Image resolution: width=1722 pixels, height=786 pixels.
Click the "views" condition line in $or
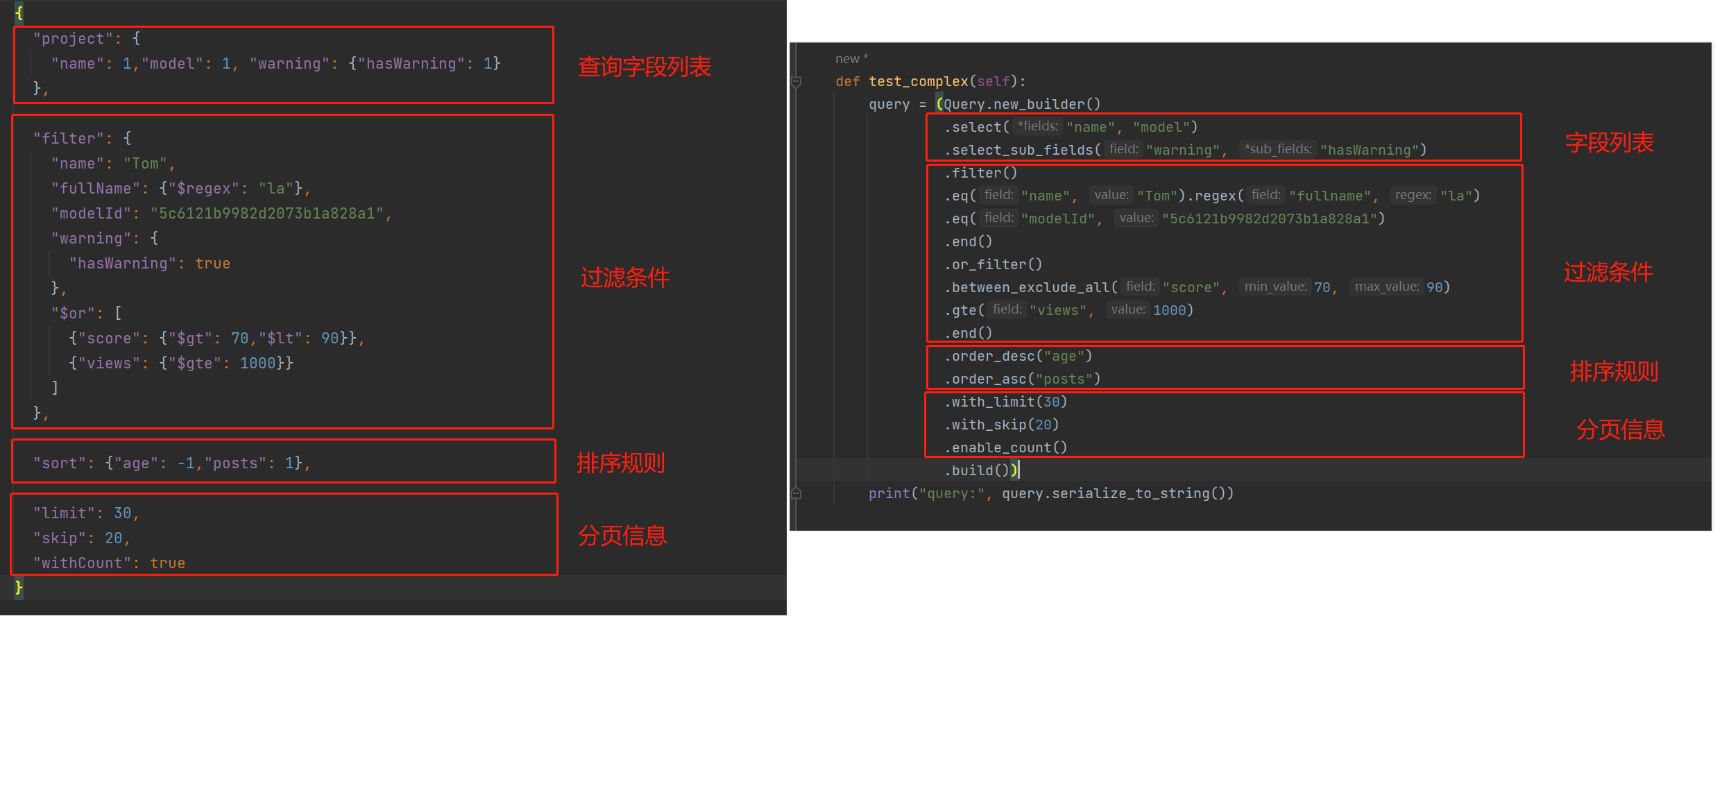tap(181, 364)
